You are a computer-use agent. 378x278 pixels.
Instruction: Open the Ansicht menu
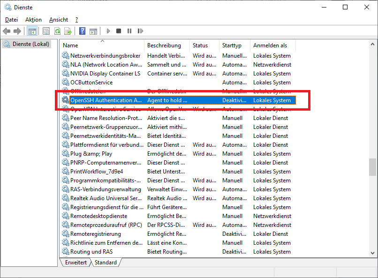59,20
